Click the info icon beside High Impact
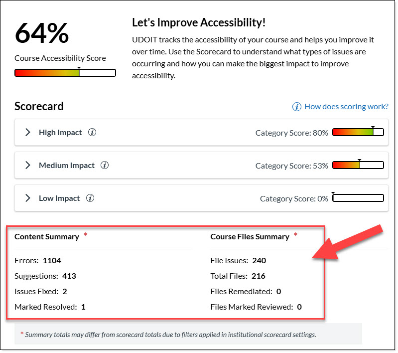 [x=92, y=133]
